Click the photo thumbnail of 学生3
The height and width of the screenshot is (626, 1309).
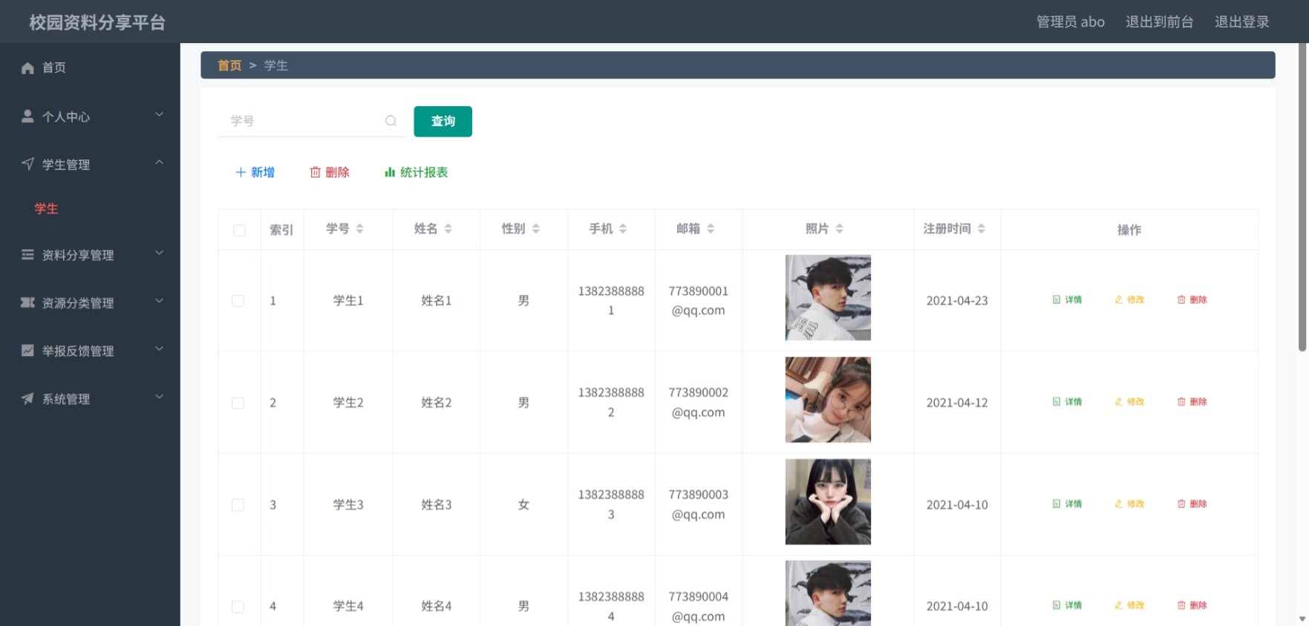[828, 501]
